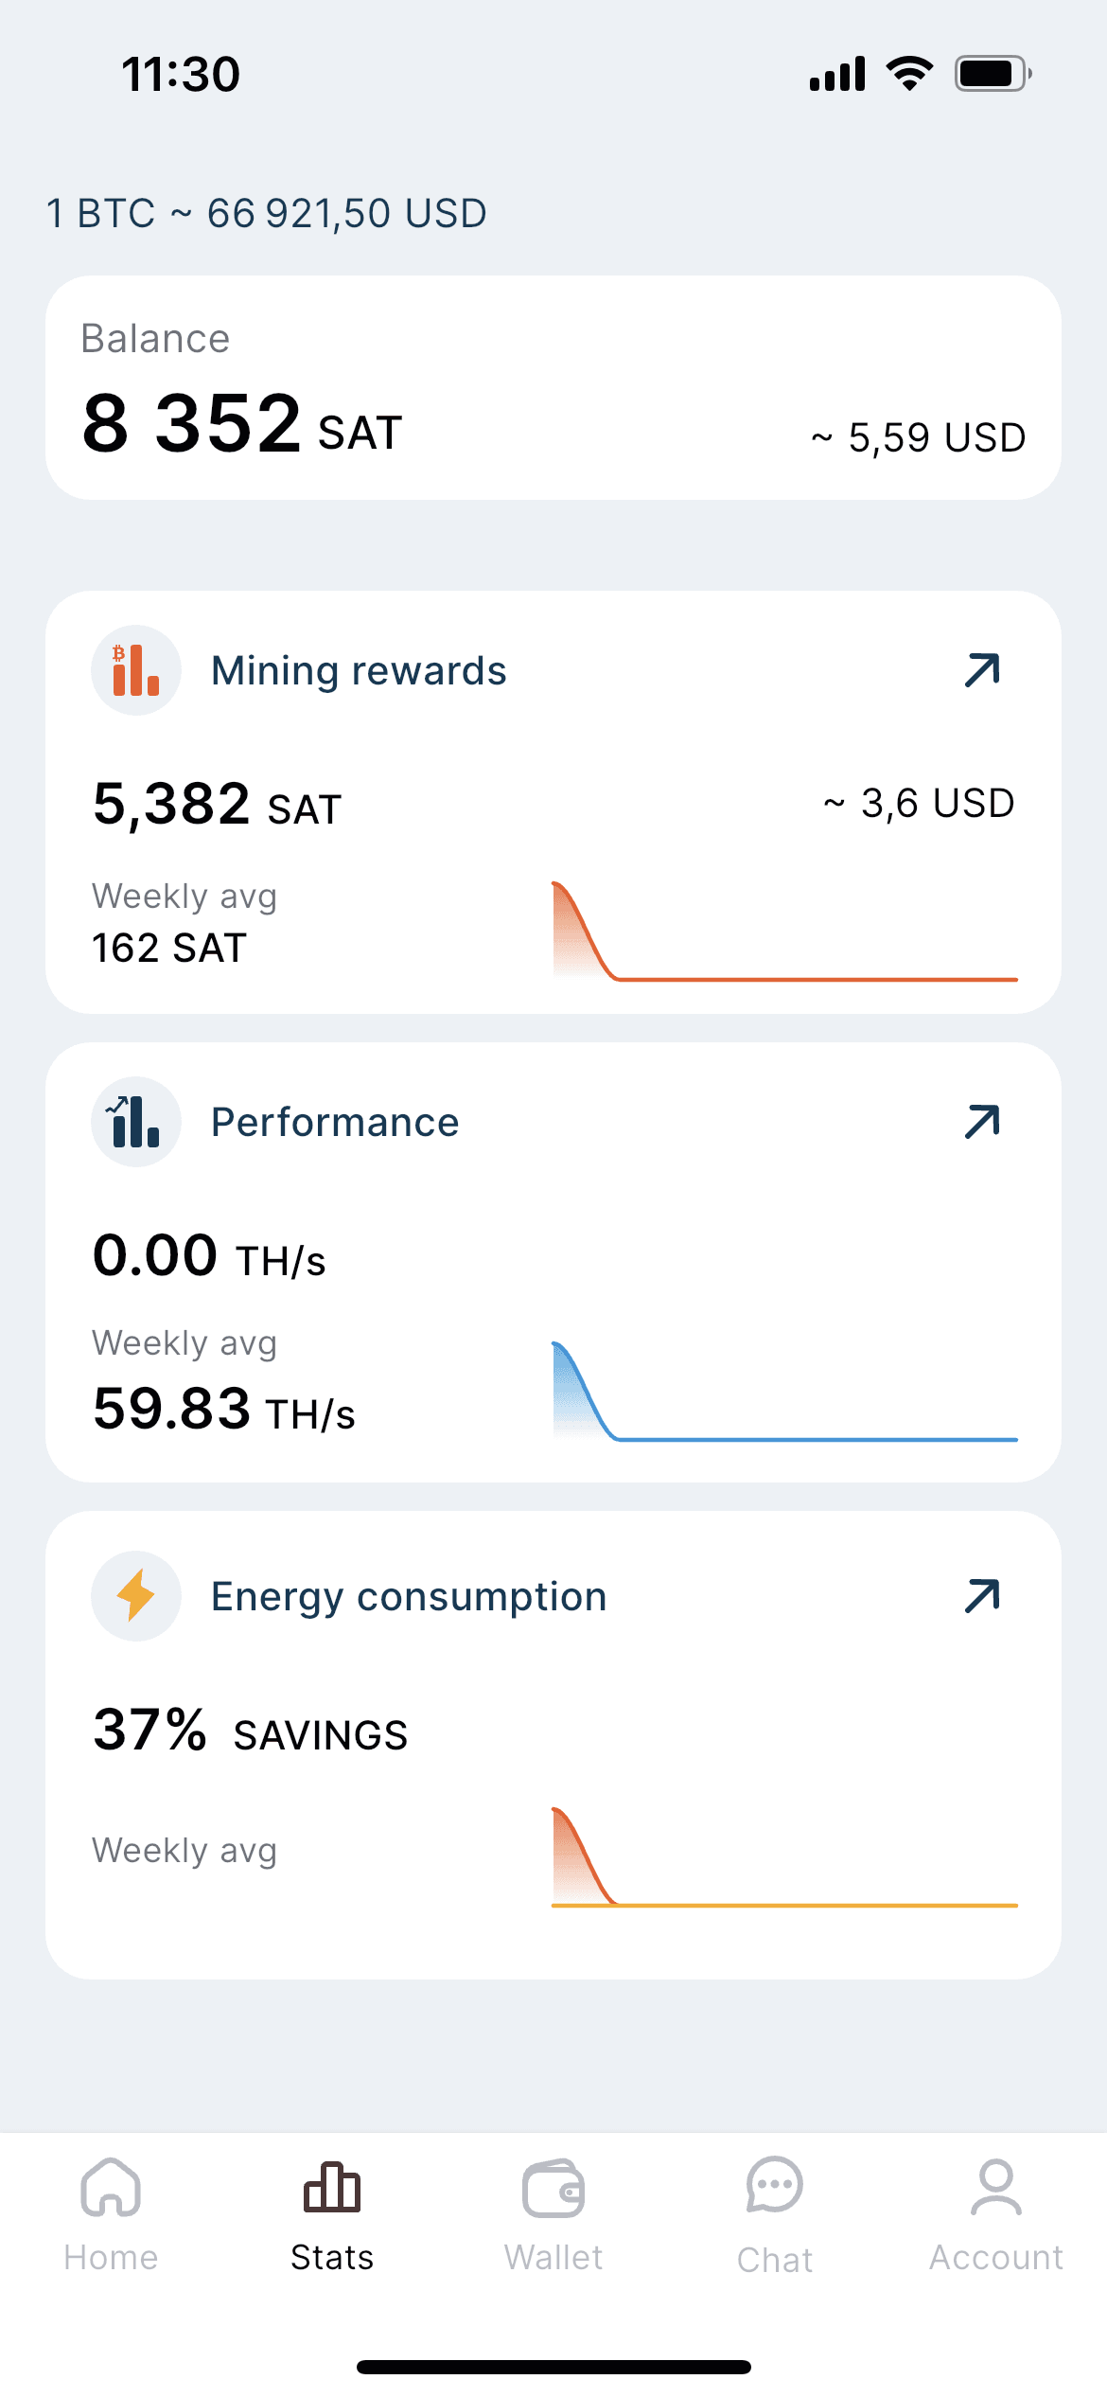
Task: Expand Energy consumption details arrow
Action: pyautogui.click(x=982, y=1596)
